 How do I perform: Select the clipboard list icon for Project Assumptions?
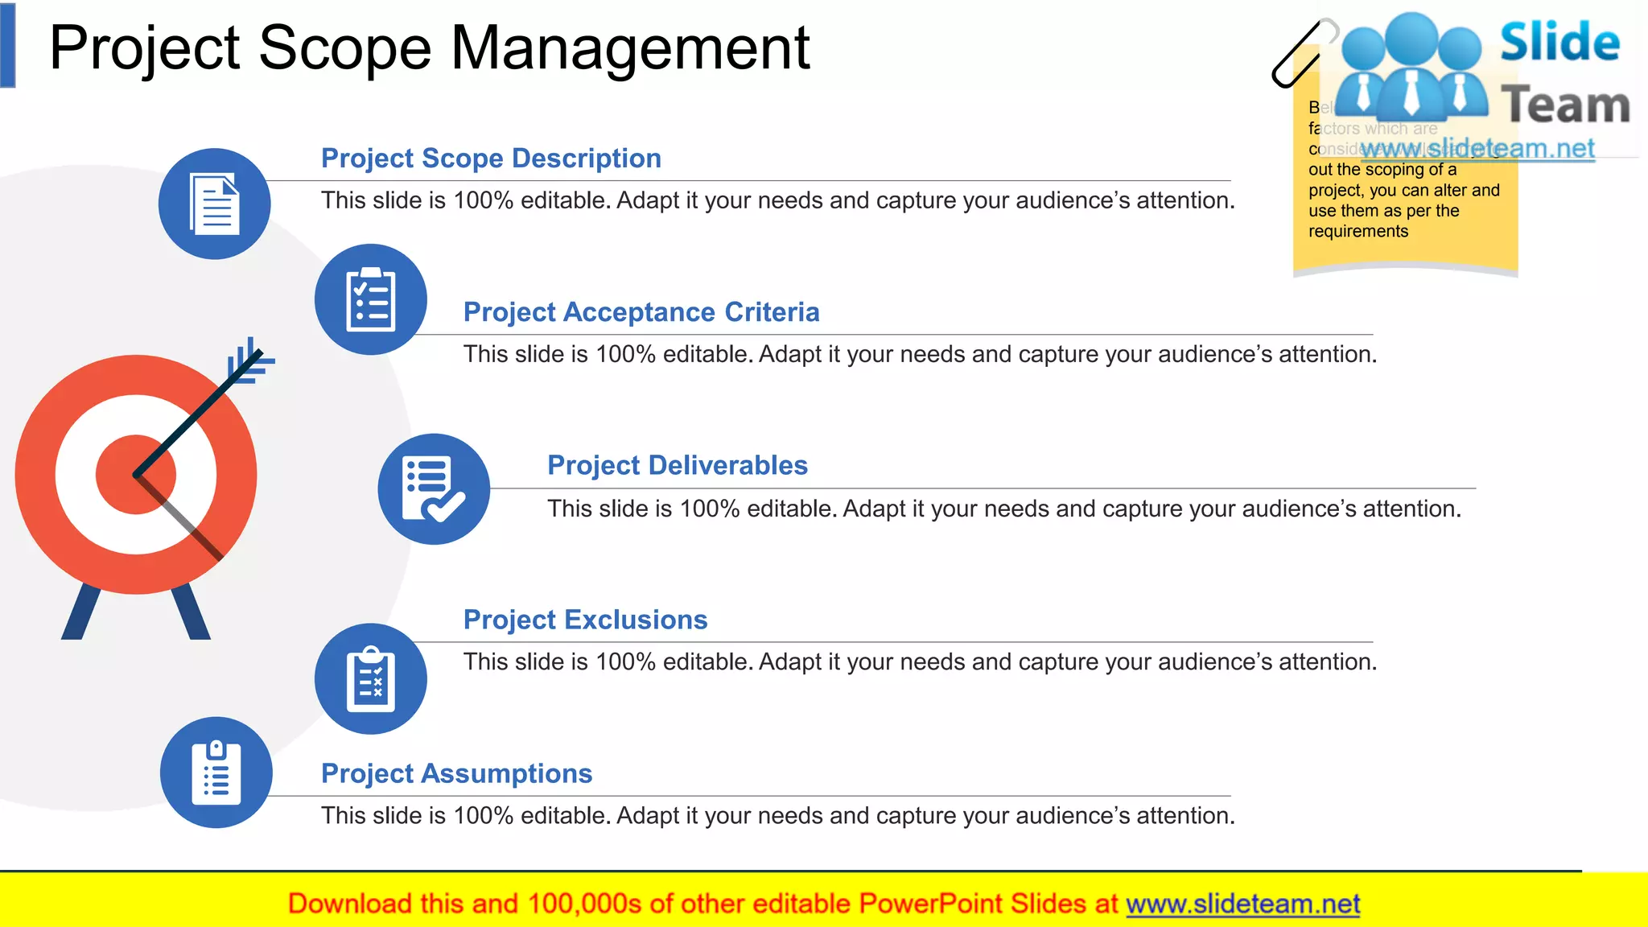(x=216, y=772)
